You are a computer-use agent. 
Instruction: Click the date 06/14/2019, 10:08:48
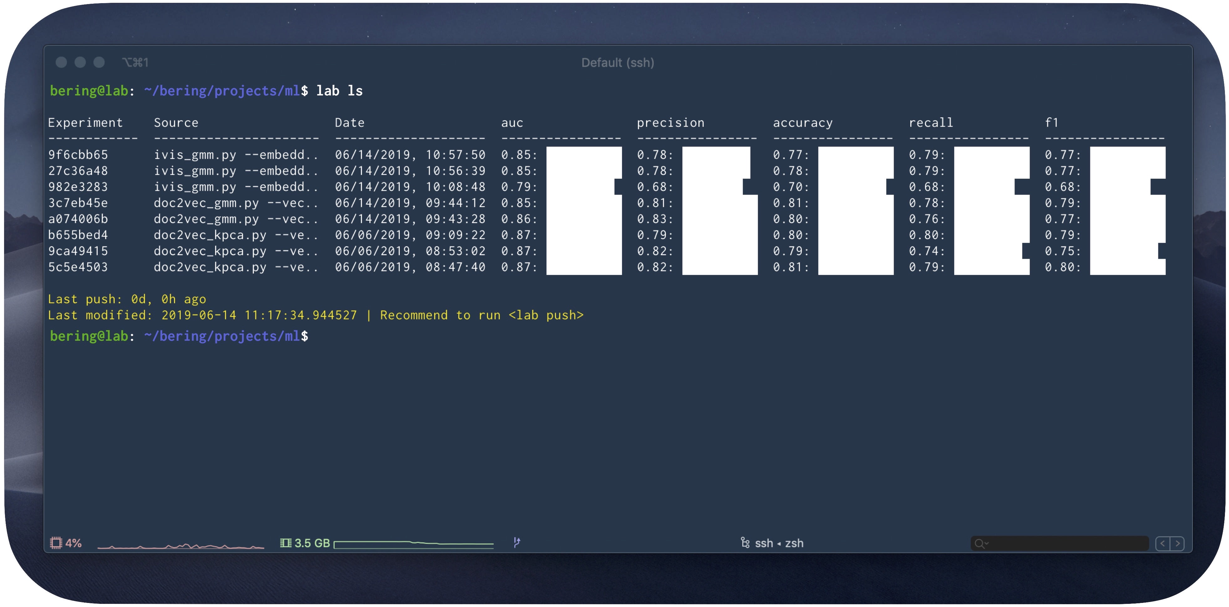pyautogui.click(x=410, y=187)
